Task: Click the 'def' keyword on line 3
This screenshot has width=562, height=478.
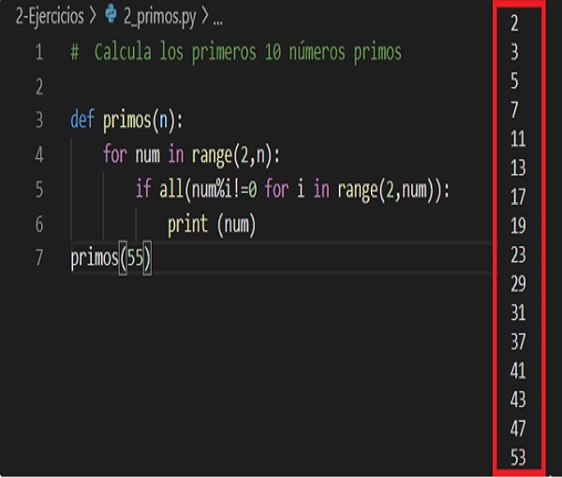Action: click(x=82, y=119)
